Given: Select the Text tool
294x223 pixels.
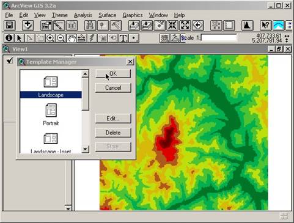Looking at the screenshot, I should tap(123, 38).
